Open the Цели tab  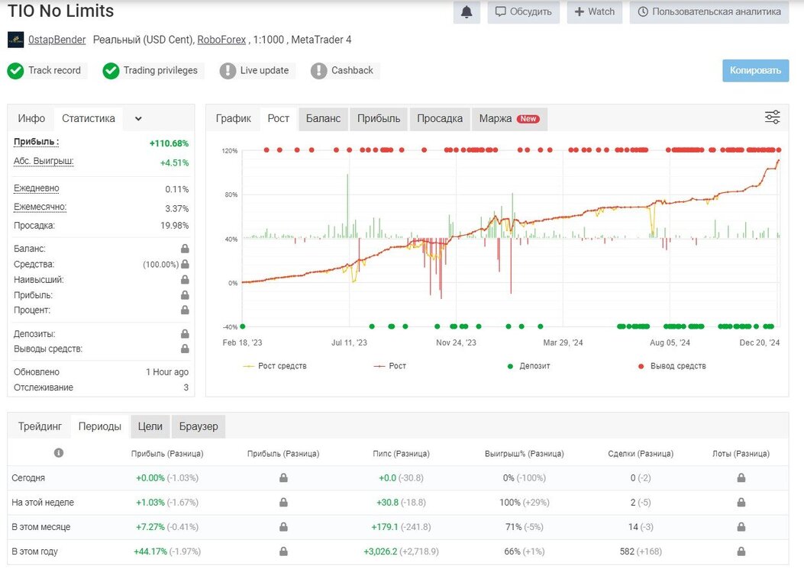pos(150,426)
